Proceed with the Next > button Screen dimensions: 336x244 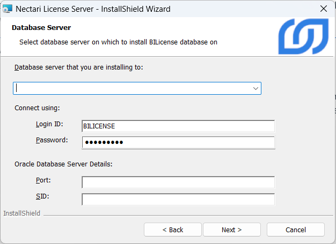[x=231, y=230]
